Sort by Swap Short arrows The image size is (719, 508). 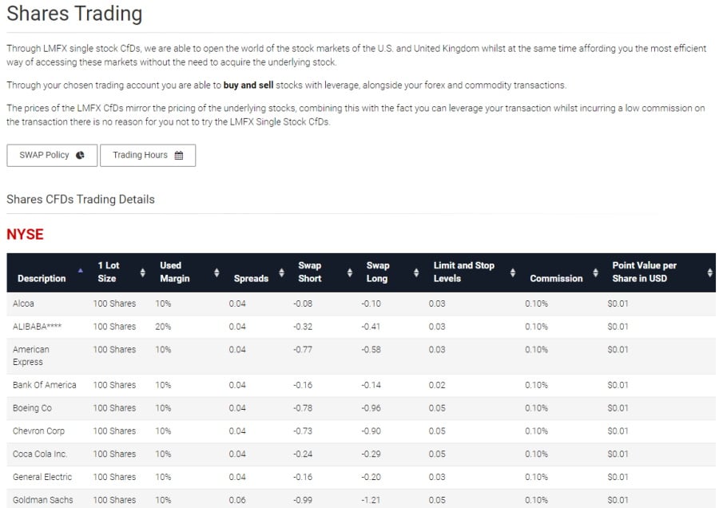pyautogui.click(x=349, y=272)
